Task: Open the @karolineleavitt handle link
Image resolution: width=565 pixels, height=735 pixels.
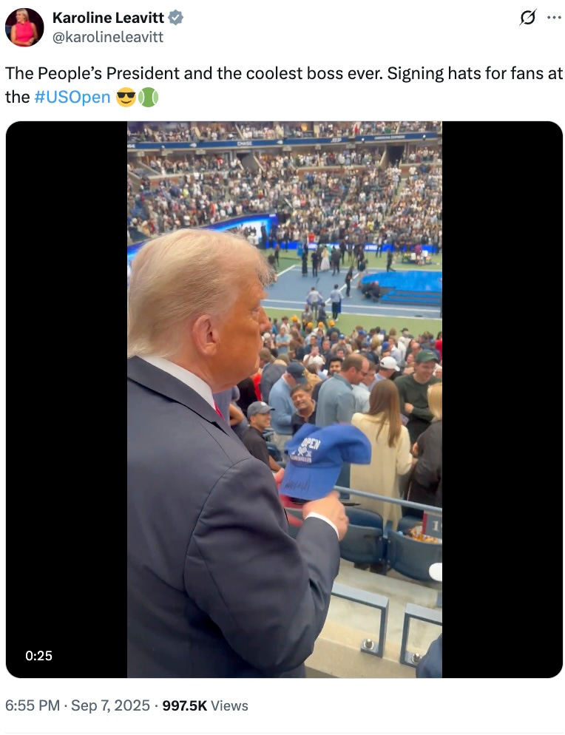Action: point(108,37)
